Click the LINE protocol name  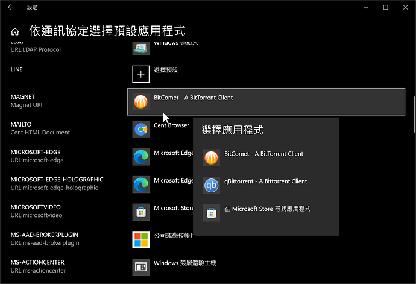[16, 69]
